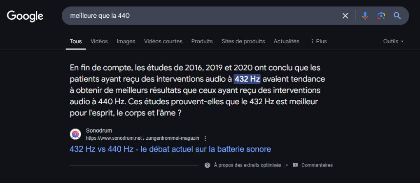Expand the Outils dropdown
Screen dimensions: 420x183
393,41
